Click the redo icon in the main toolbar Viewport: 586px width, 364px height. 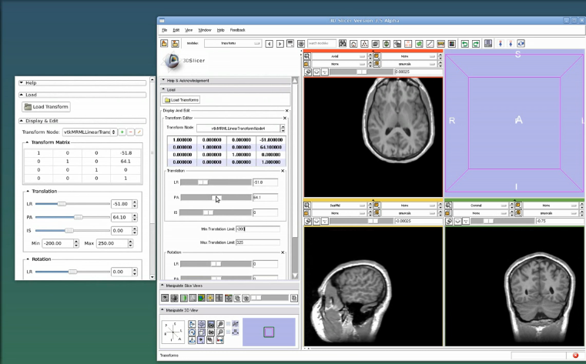point(476,44)
